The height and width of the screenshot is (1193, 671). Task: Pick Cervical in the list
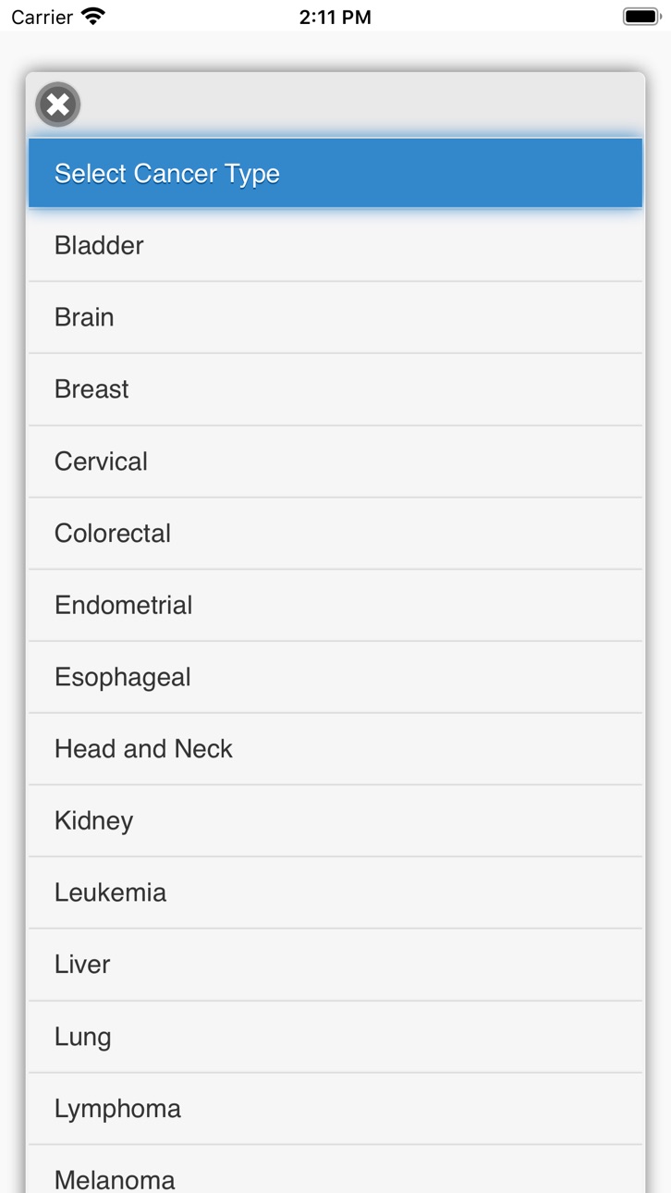pos(335,461)
